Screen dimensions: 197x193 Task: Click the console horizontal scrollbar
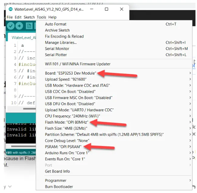23,146
